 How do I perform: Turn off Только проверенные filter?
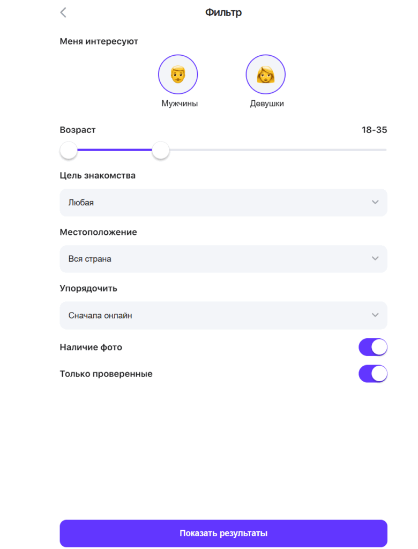(x=373, y=374)
